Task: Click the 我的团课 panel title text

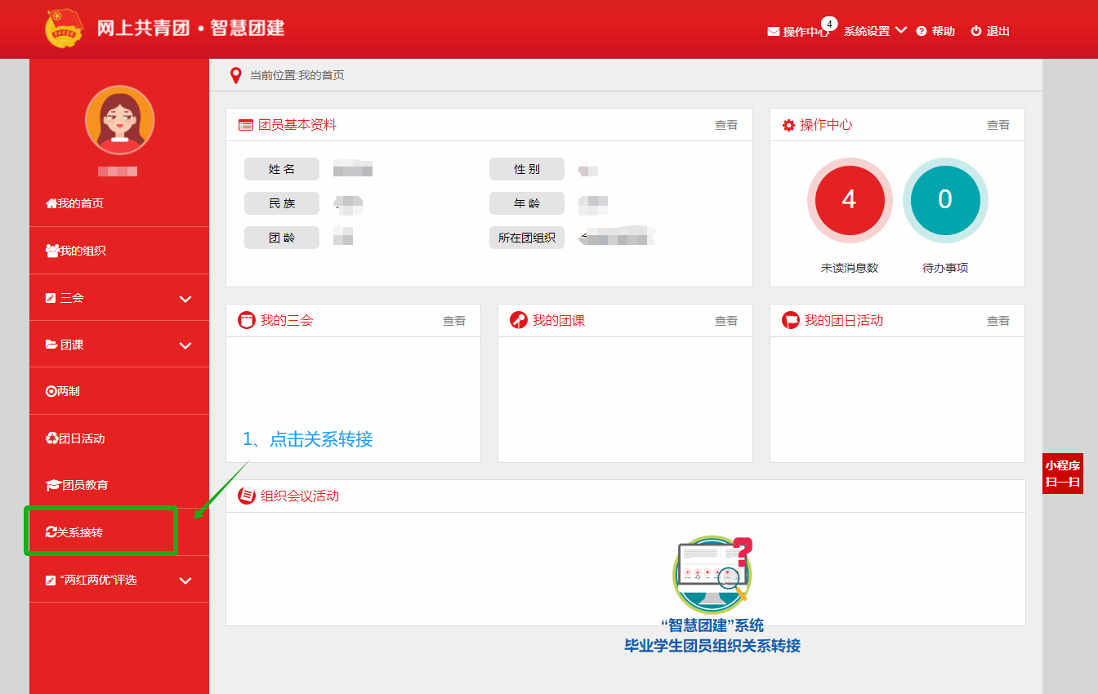Action: point(559,321)
